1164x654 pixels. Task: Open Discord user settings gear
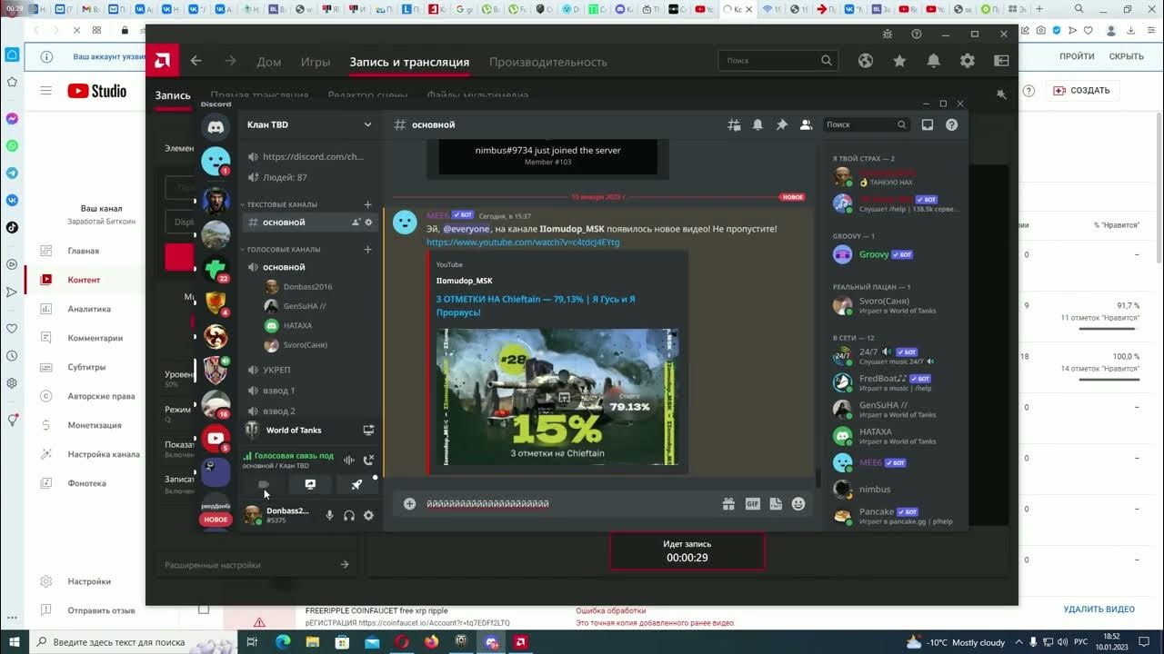pos(368,515)
